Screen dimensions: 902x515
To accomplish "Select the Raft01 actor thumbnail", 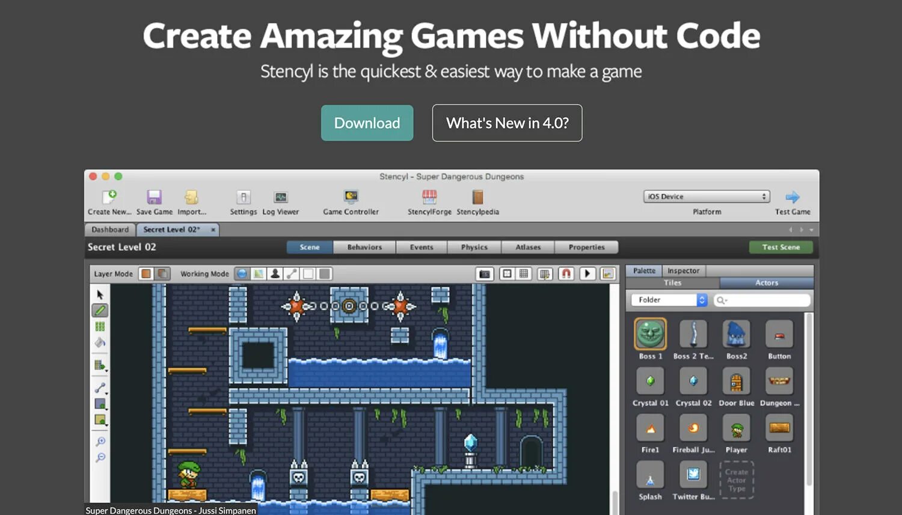I will tap(779, 428).
